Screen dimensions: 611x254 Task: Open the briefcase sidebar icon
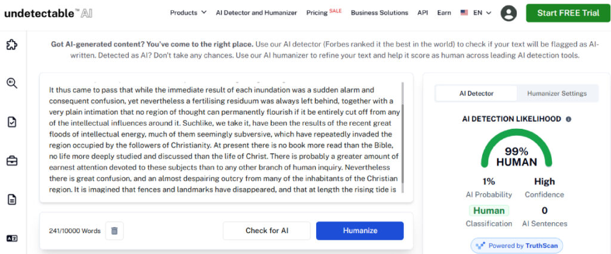tap(11, 160)
